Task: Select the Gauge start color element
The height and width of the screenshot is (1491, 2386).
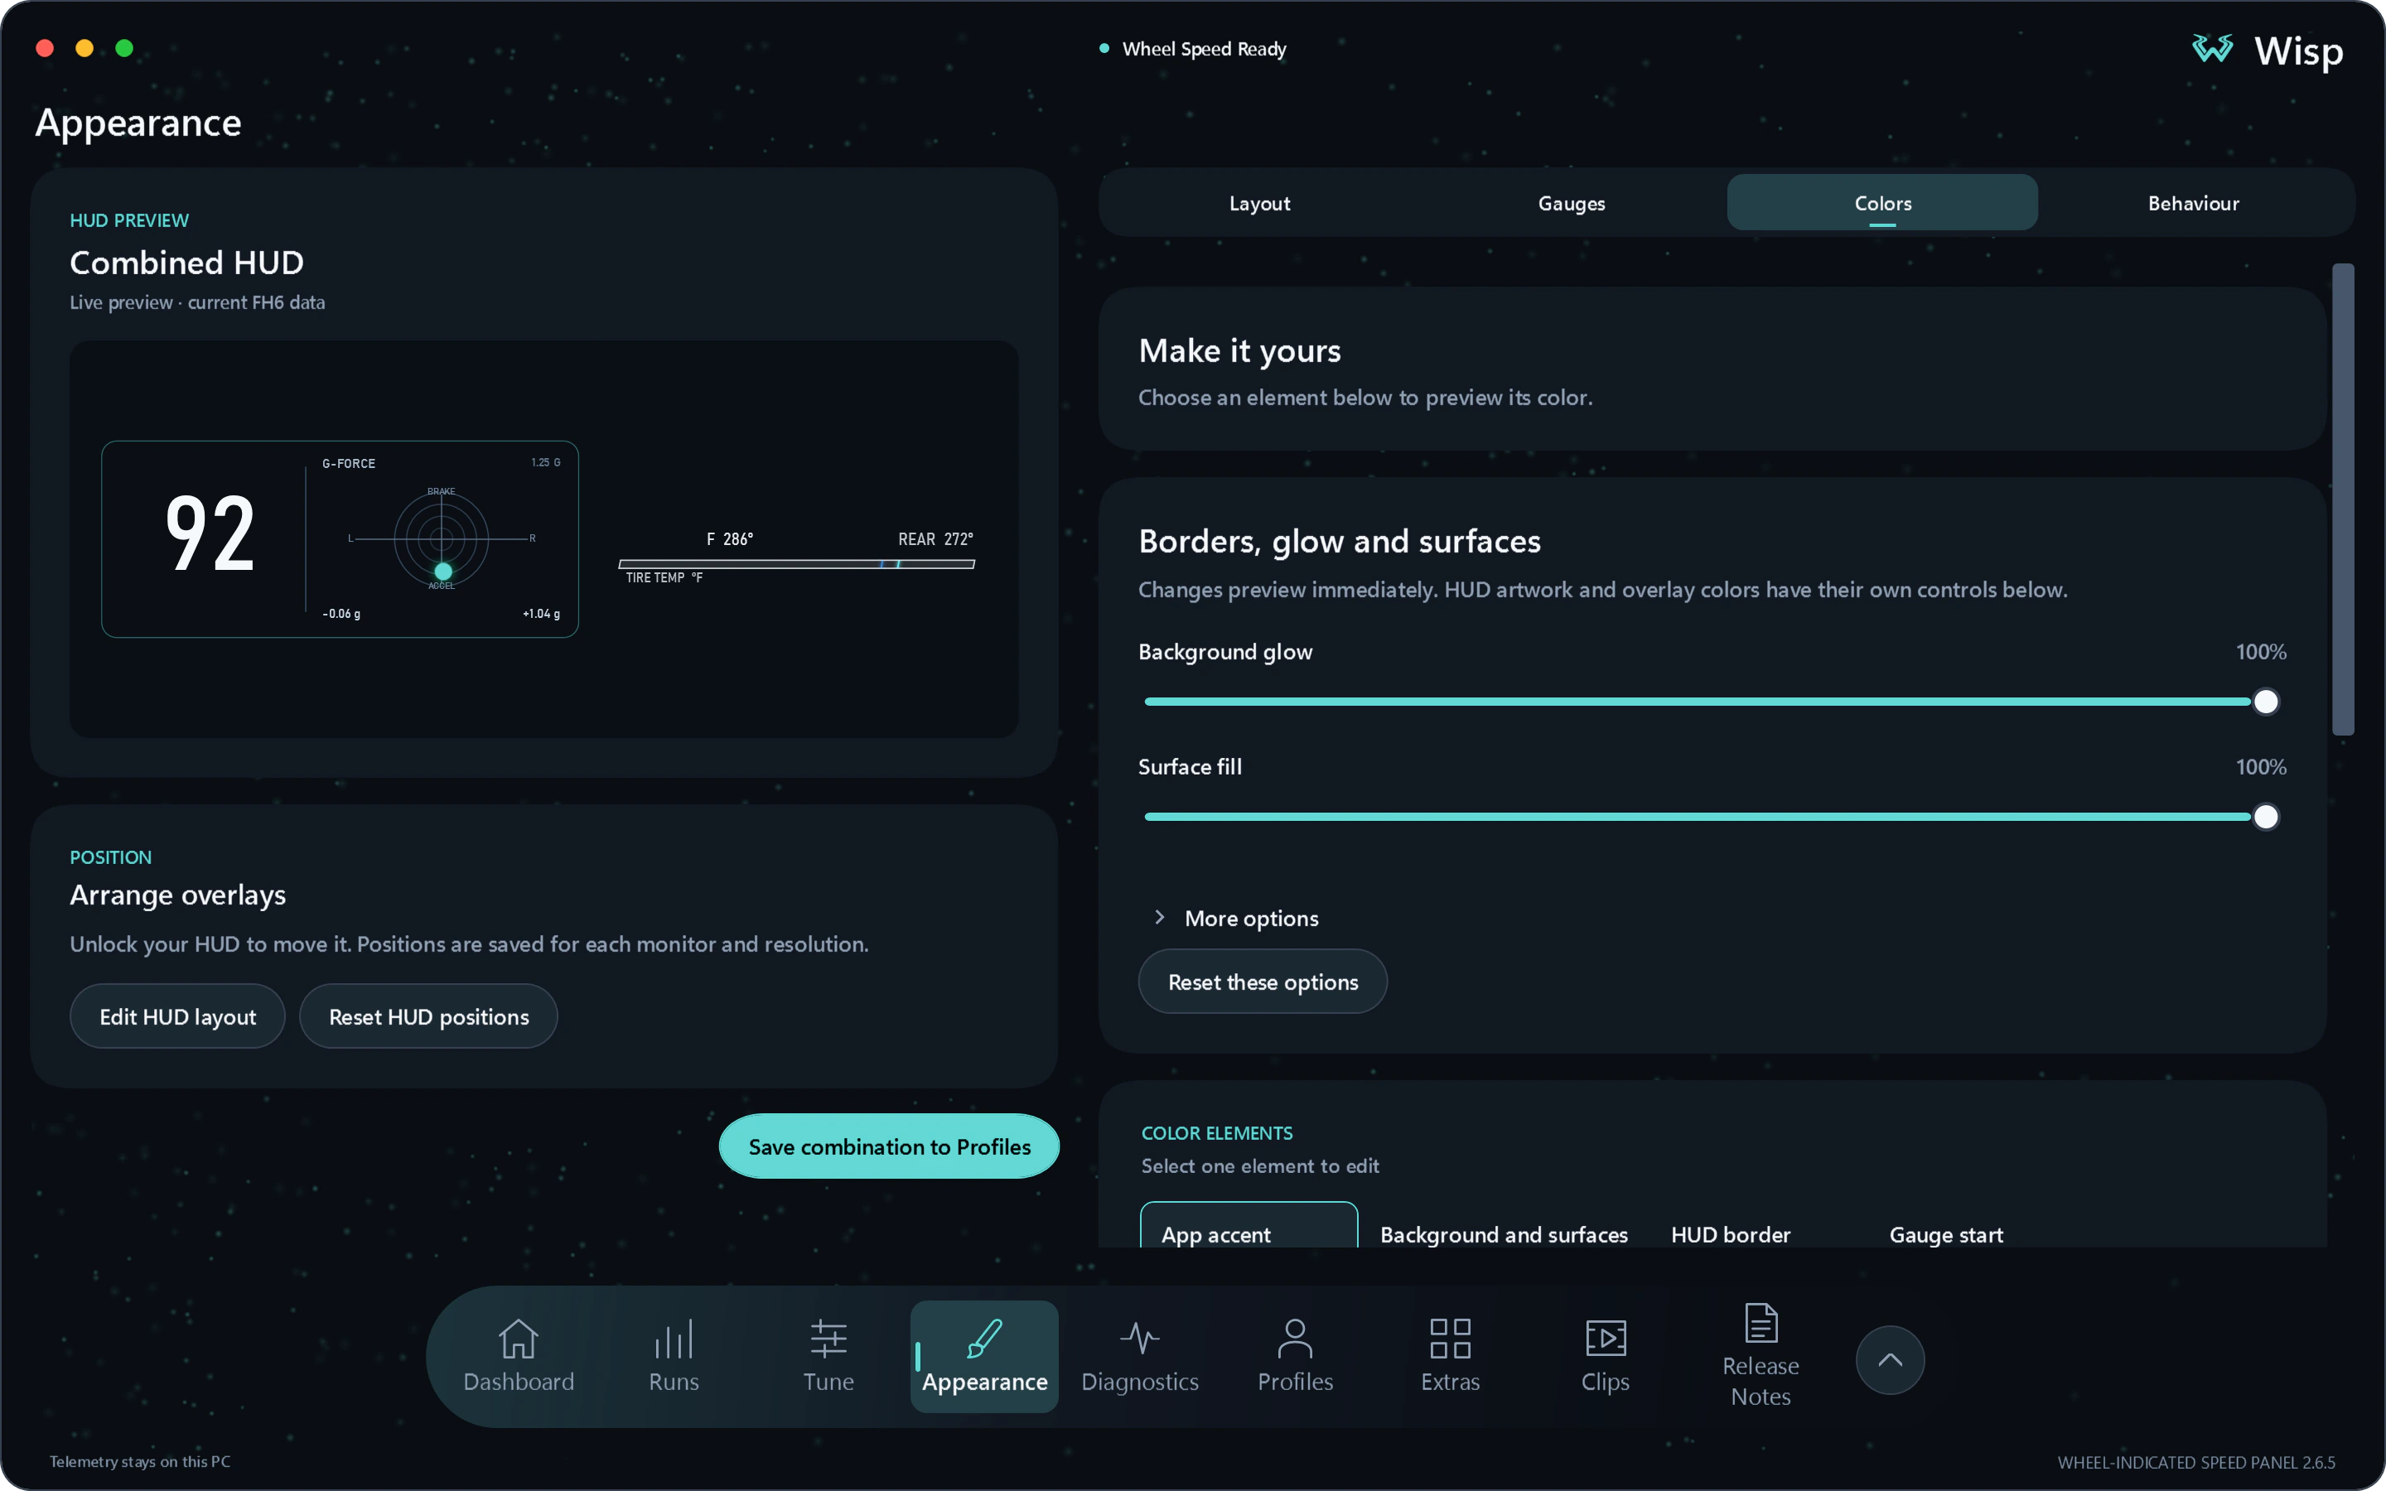Action: (x=1946, y=1234)
